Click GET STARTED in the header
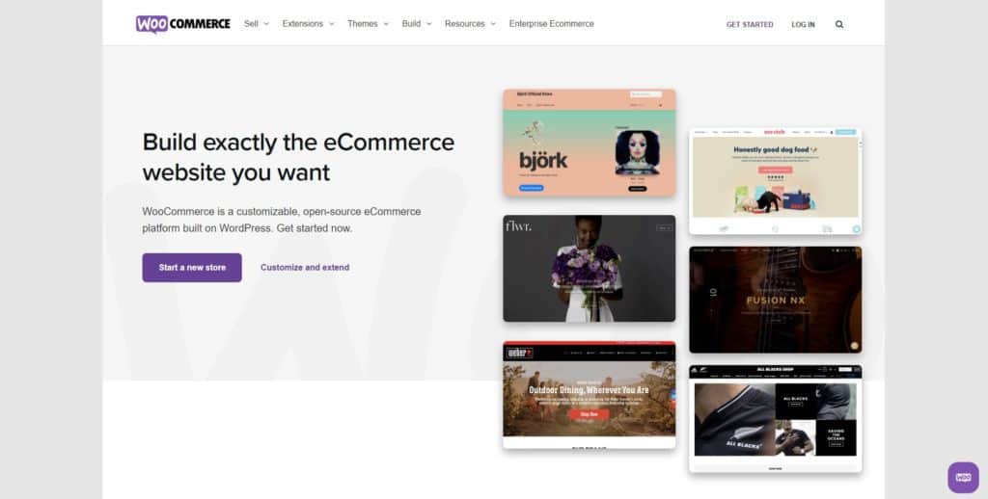988x499 pixels. coord(749,24)
